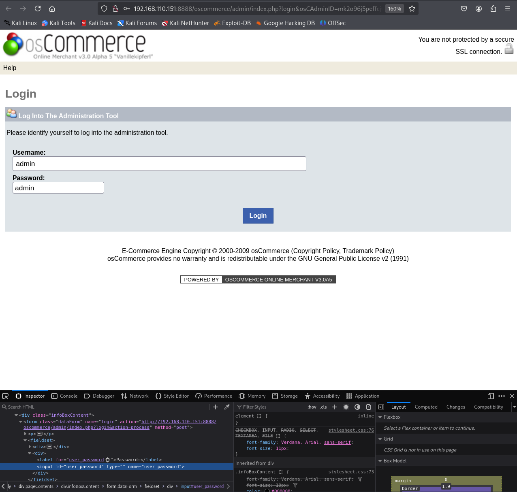Switch to the Console tab
Screen dimensions: 517x492
[x=64, y=396]
